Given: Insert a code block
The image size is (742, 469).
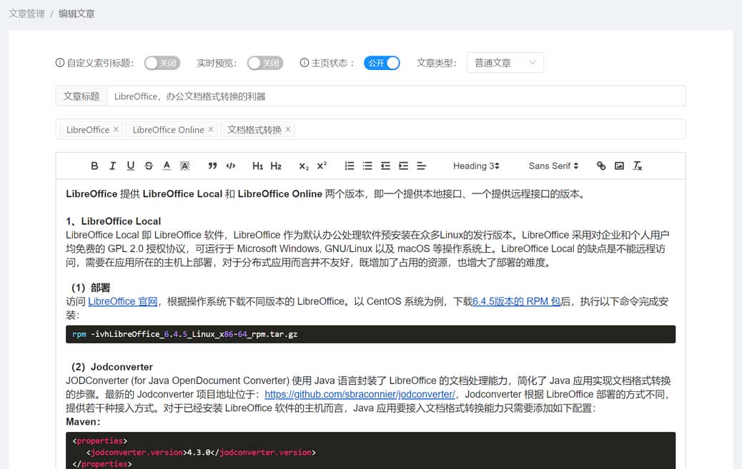Looking at the screenshot, I should 231,166.
